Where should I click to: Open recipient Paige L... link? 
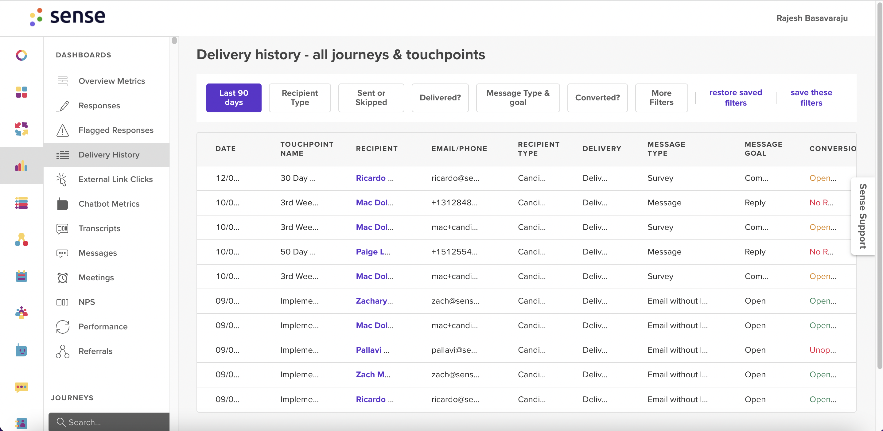coord(373,252)
